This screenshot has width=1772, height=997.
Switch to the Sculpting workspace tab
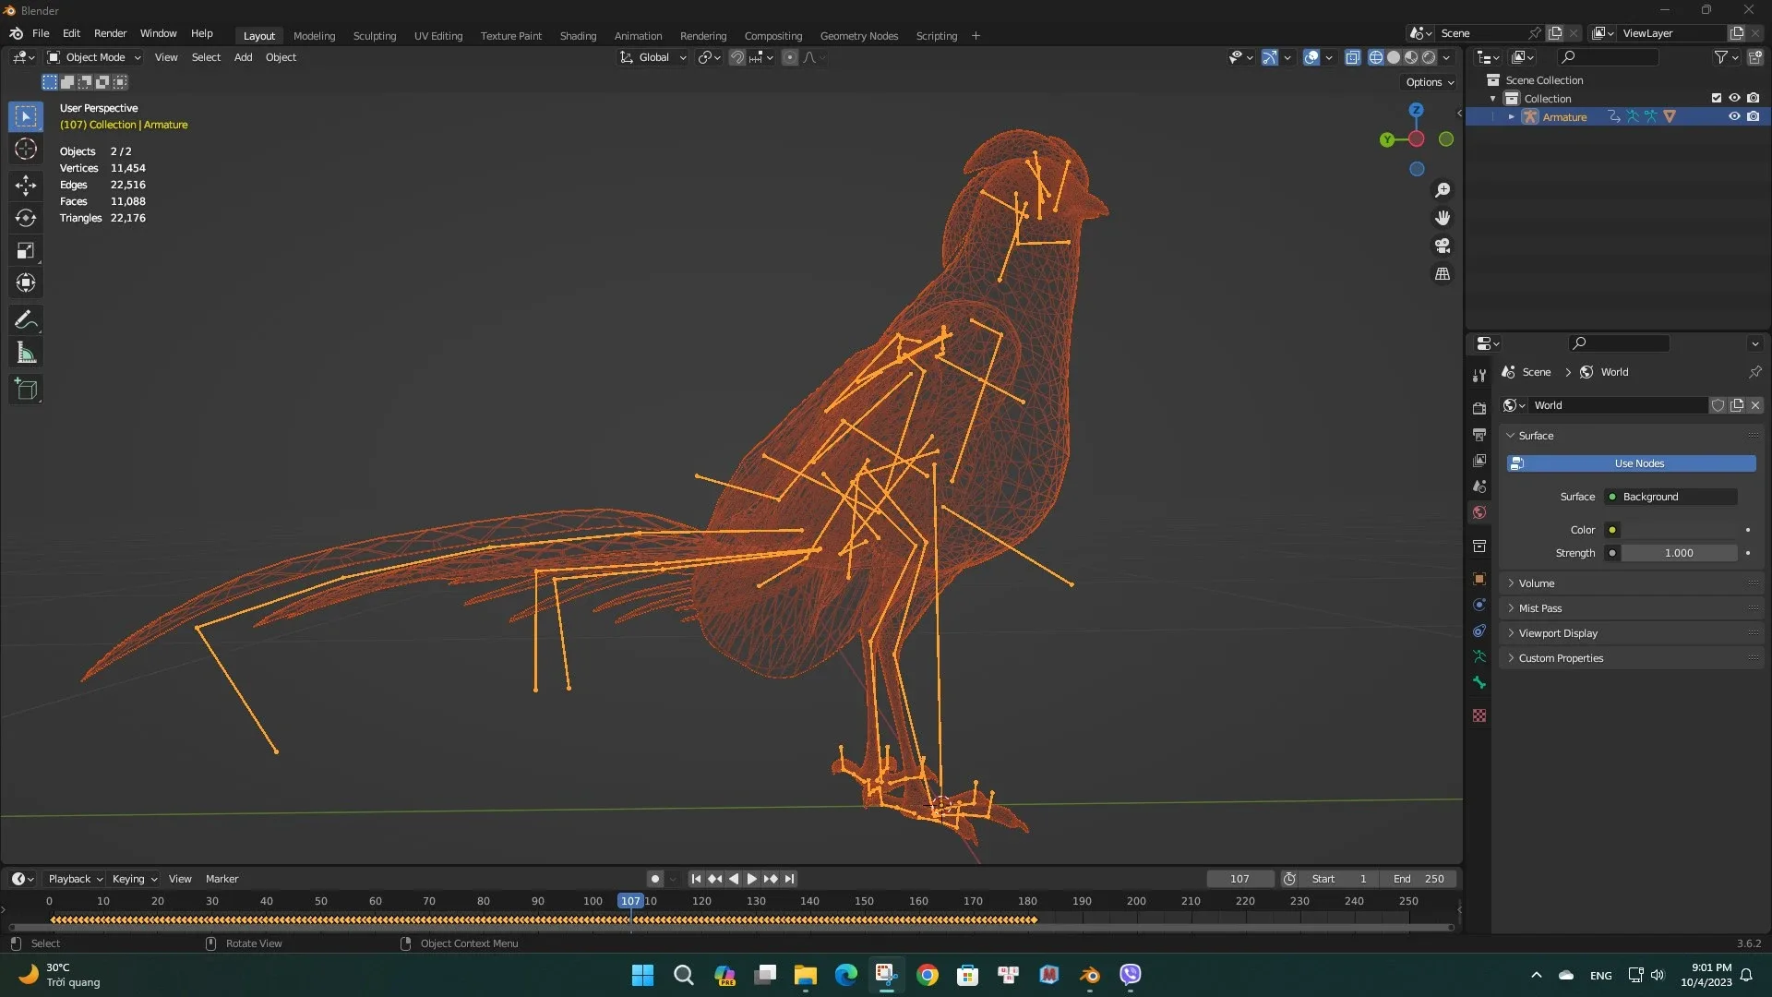point(375,35)
